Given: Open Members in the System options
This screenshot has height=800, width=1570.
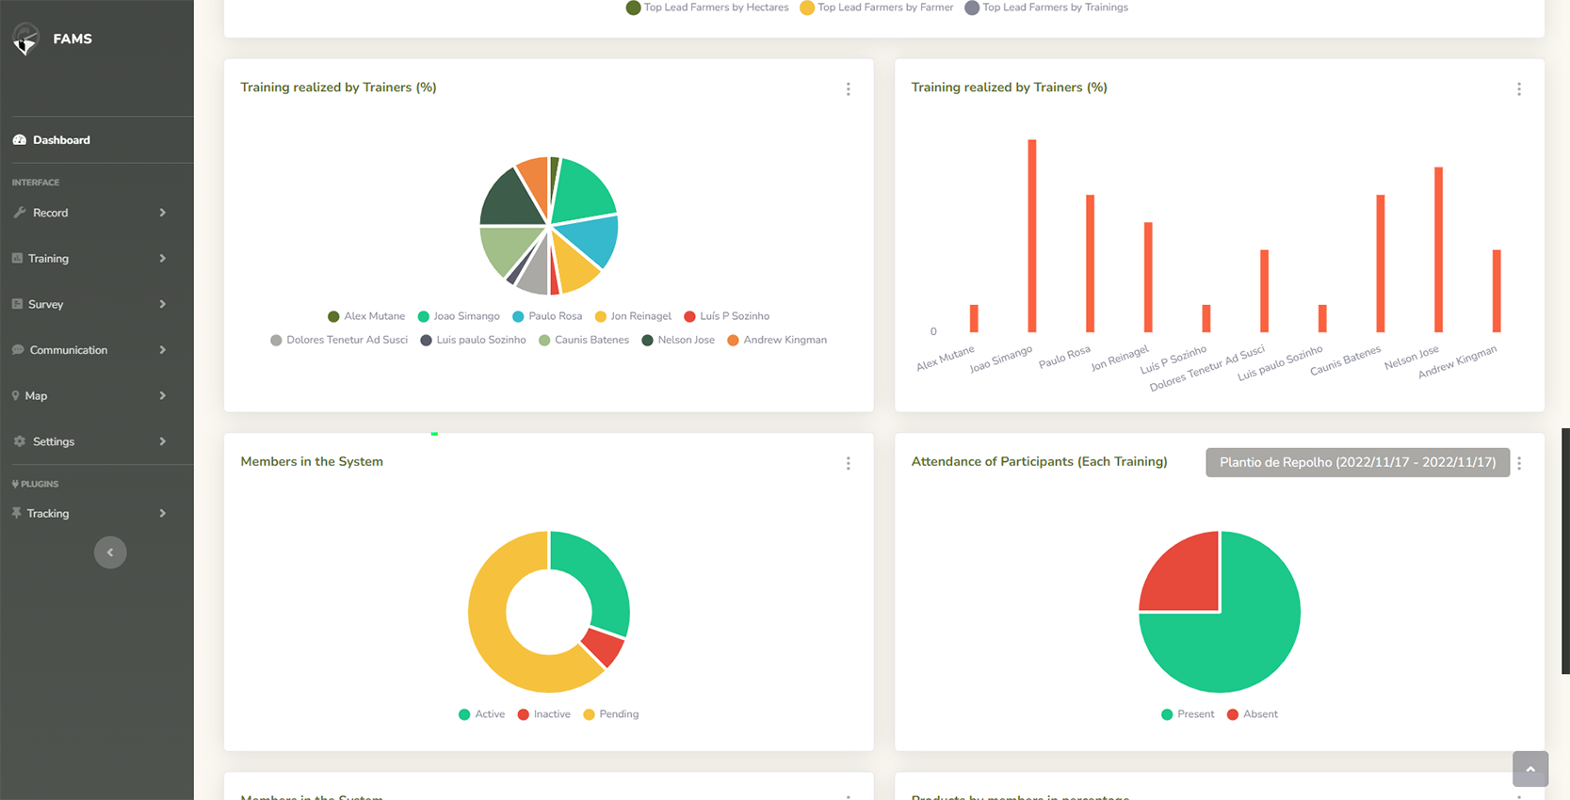Looking at the screenshot, I should [x=848, y=463].
